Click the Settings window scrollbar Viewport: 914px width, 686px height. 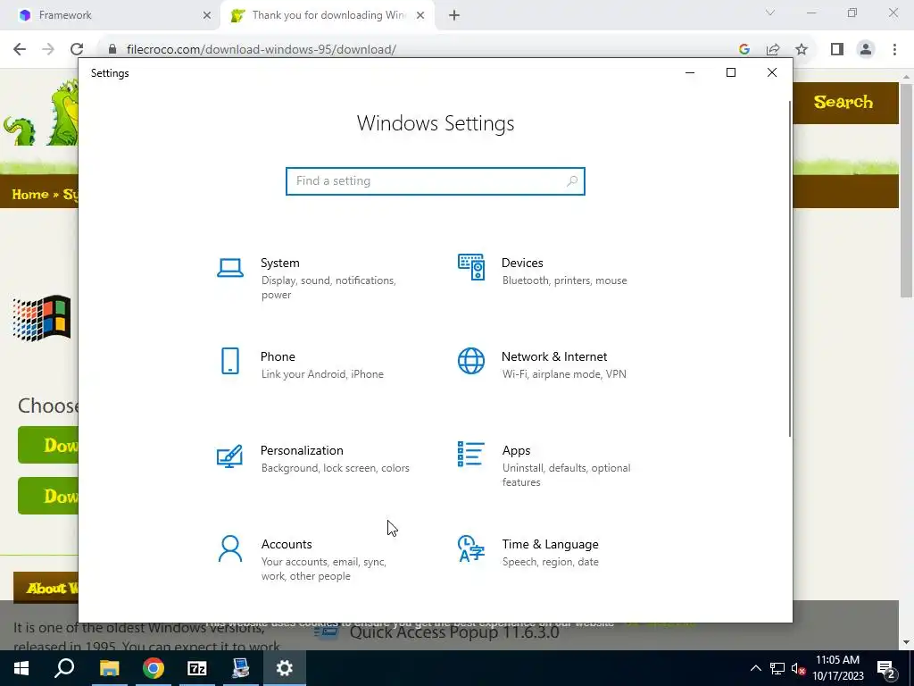pos(790,268)
